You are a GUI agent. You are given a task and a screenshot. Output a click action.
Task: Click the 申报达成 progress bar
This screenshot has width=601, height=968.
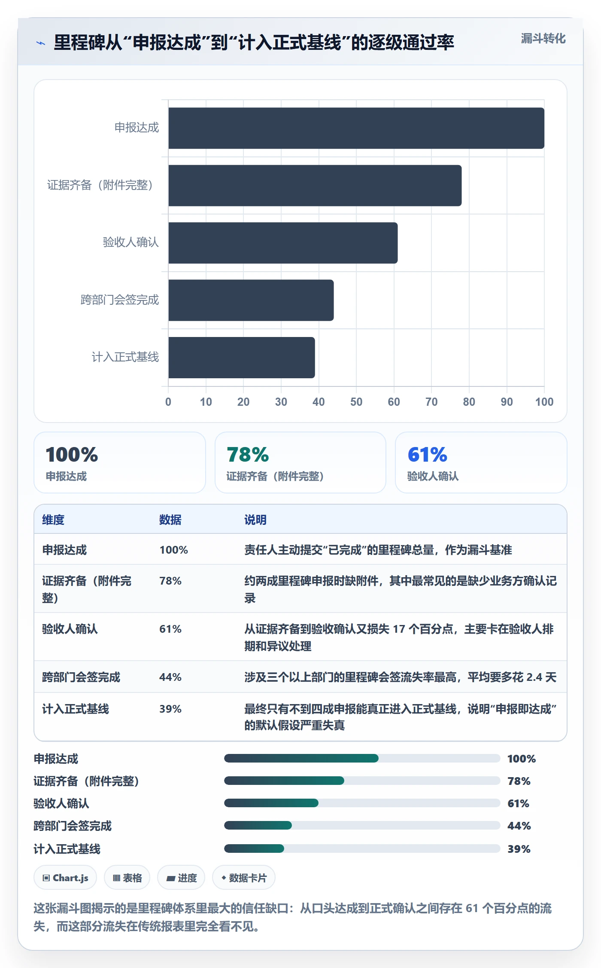362,758
